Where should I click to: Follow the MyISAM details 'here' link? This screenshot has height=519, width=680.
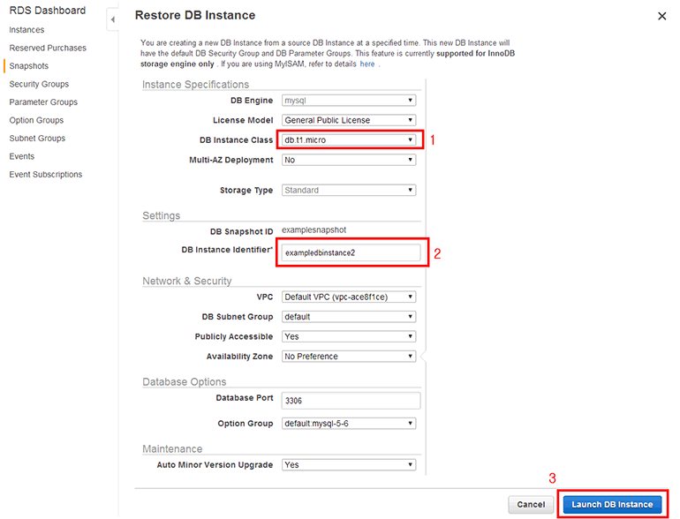pyautogui.click(x=366, y=64)
